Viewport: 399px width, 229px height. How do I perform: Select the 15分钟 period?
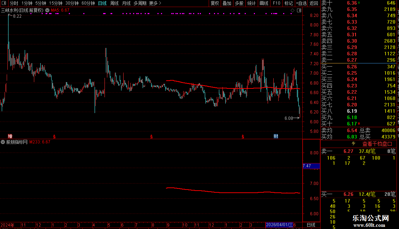(x=55, y=3)
